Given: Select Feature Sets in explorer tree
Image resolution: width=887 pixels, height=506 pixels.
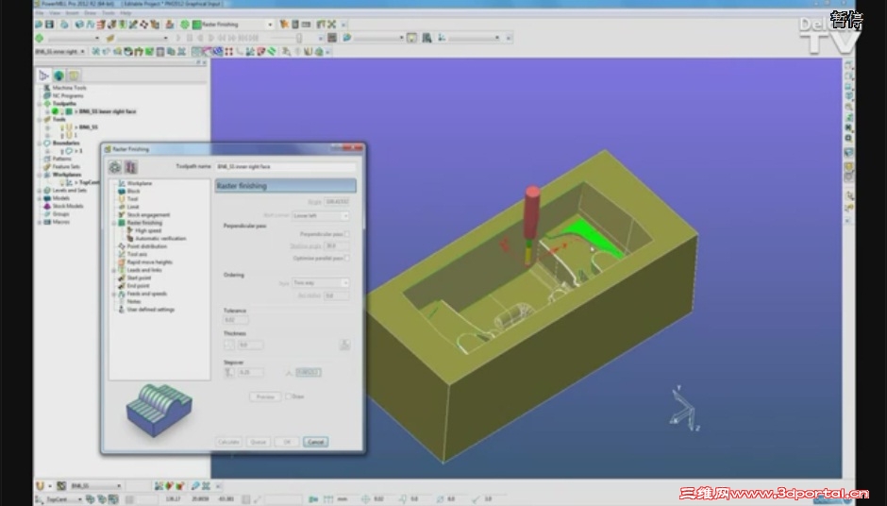Looking at the screenshot, I should coord(66,167).
